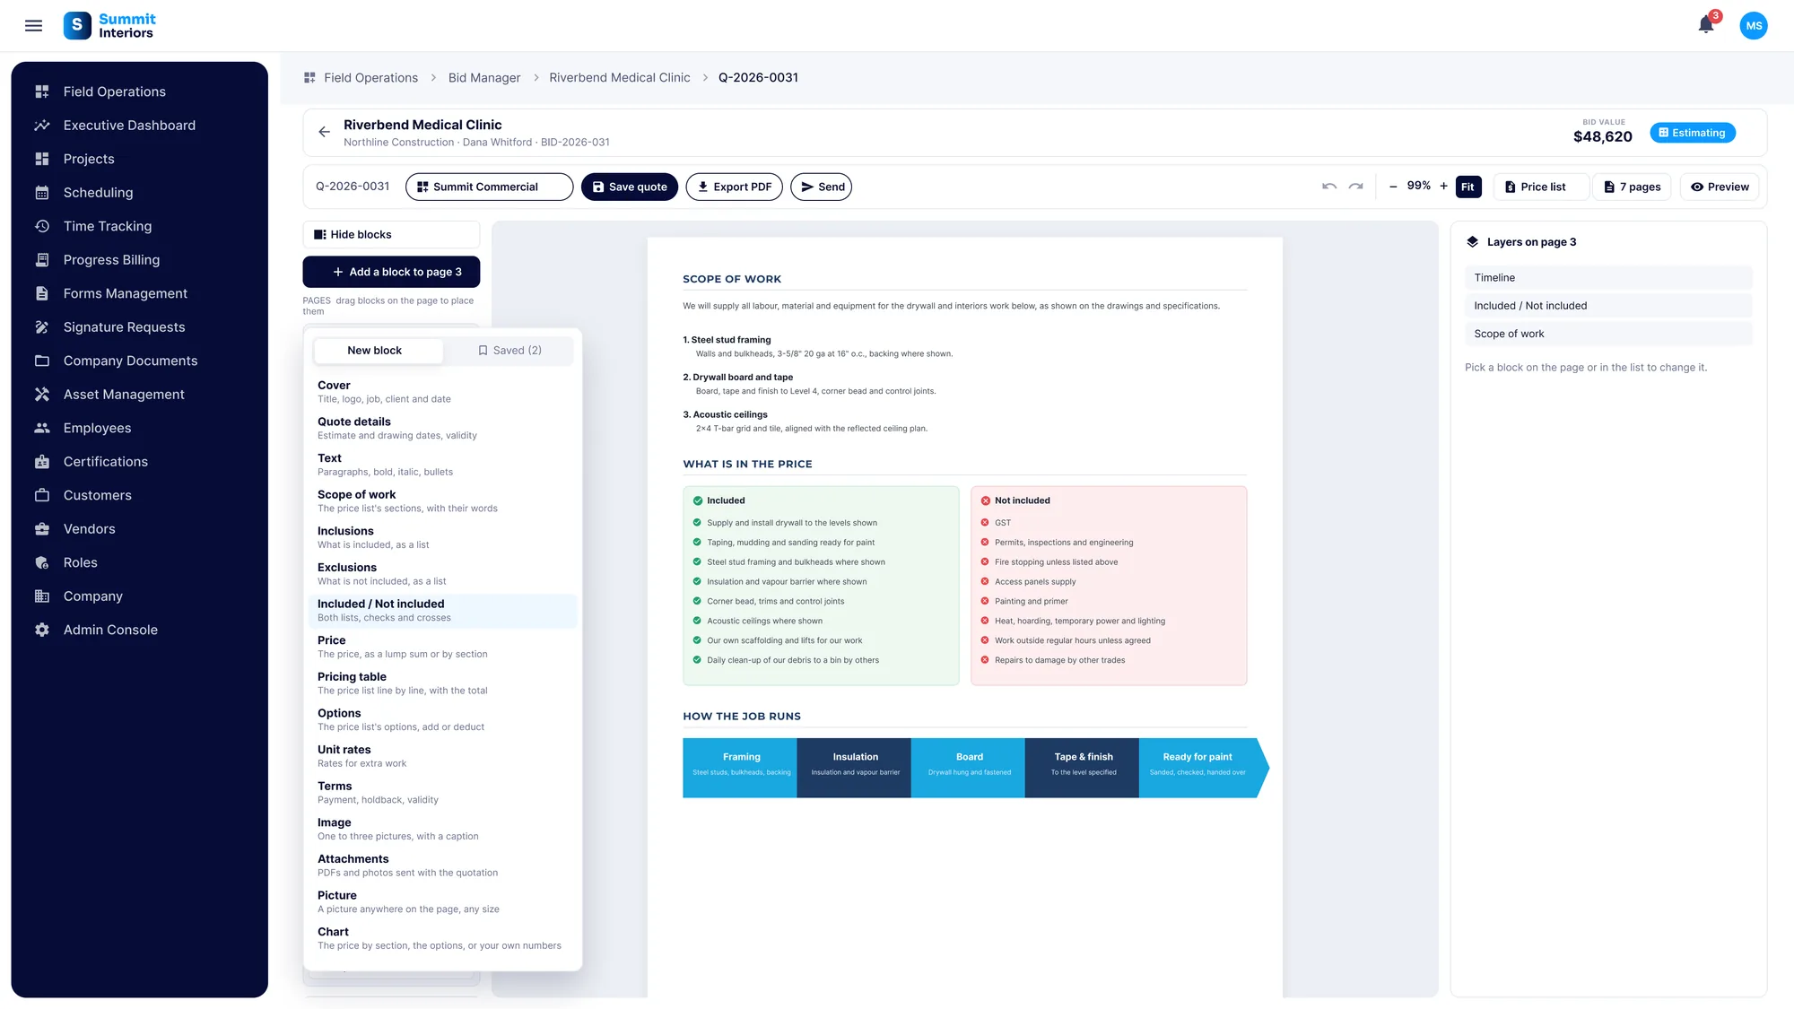Click the Vendors briefcase icon

click(42, 529)
